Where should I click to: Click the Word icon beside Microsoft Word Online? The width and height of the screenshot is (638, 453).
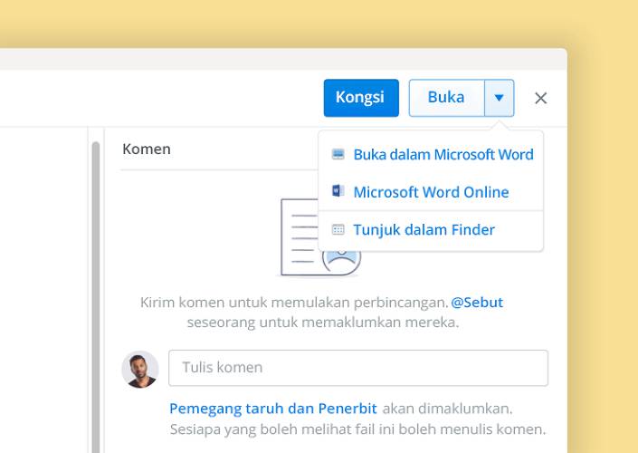(338, 190)
